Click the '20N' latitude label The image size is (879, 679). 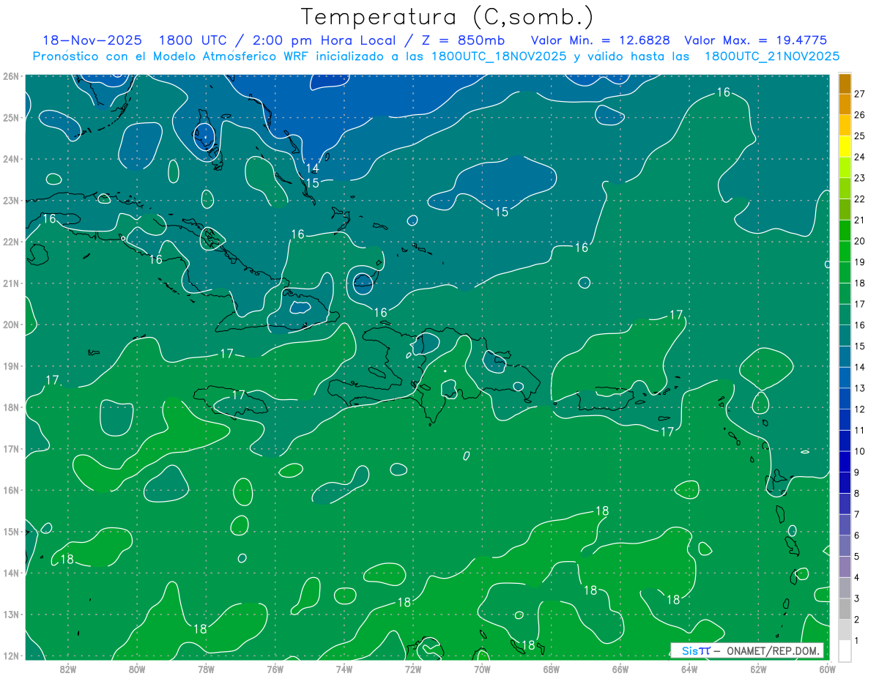tap(11, 324)
